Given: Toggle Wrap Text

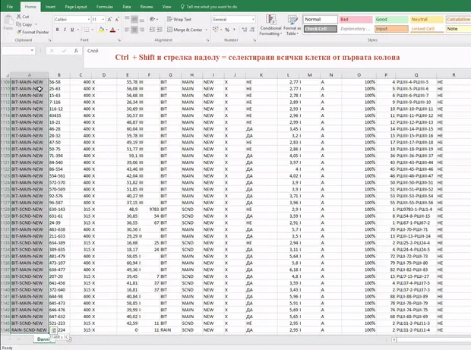Looking at the screenshot, I should [x=179, y=19].
